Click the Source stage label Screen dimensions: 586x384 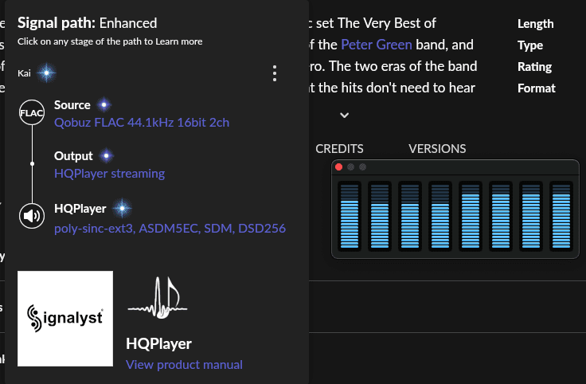pyautogui.click(x=72, y=105)
